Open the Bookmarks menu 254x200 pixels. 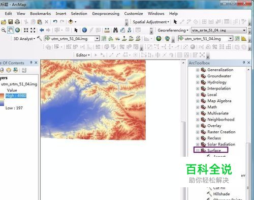click(x=41, y=14)
